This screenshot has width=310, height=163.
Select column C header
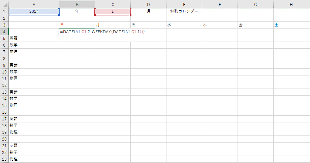(x=113, y=5)
